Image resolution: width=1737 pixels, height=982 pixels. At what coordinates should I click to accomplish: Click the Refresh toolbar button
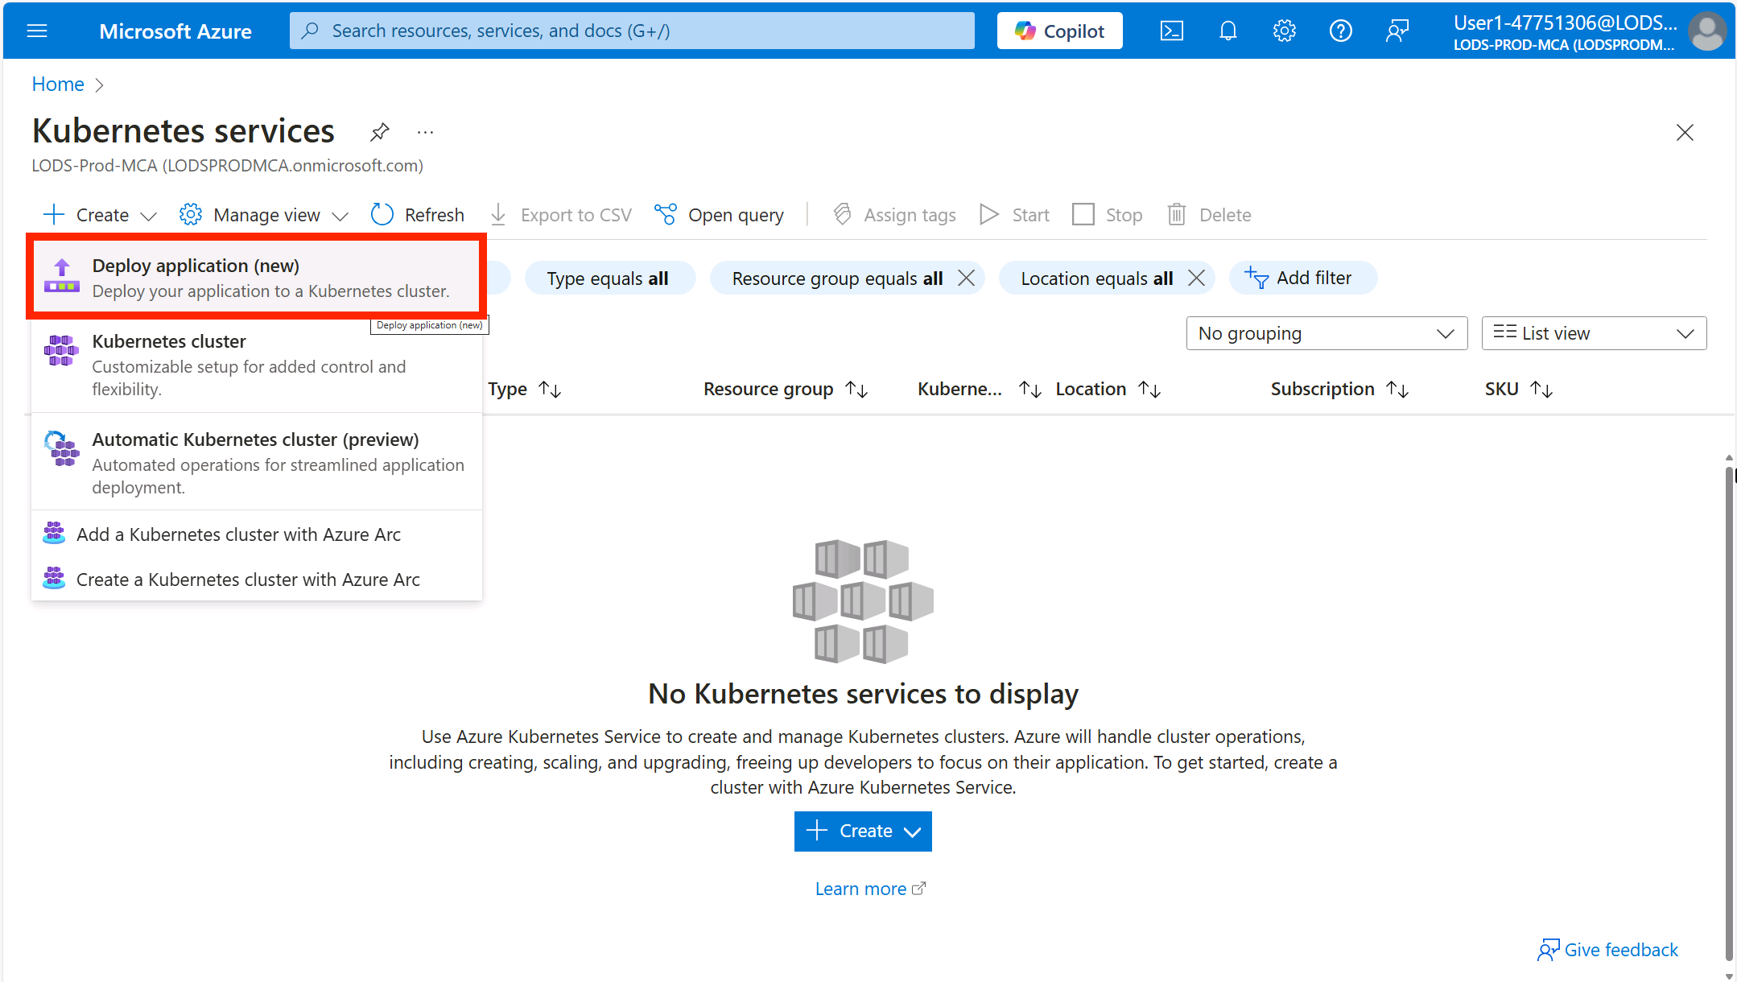tap(418, 215)
